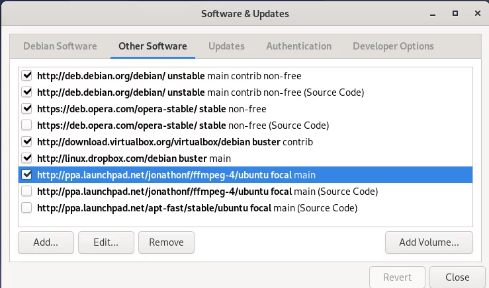489x288 pixels.
Task: Click the Close button at the bottom
Action: pyautogui.click(x=457, y=277)
